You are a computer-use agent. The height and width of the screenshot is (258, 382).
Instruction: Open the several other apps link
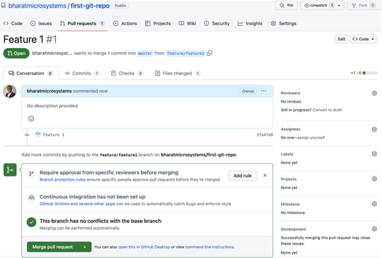click(97, 204)
